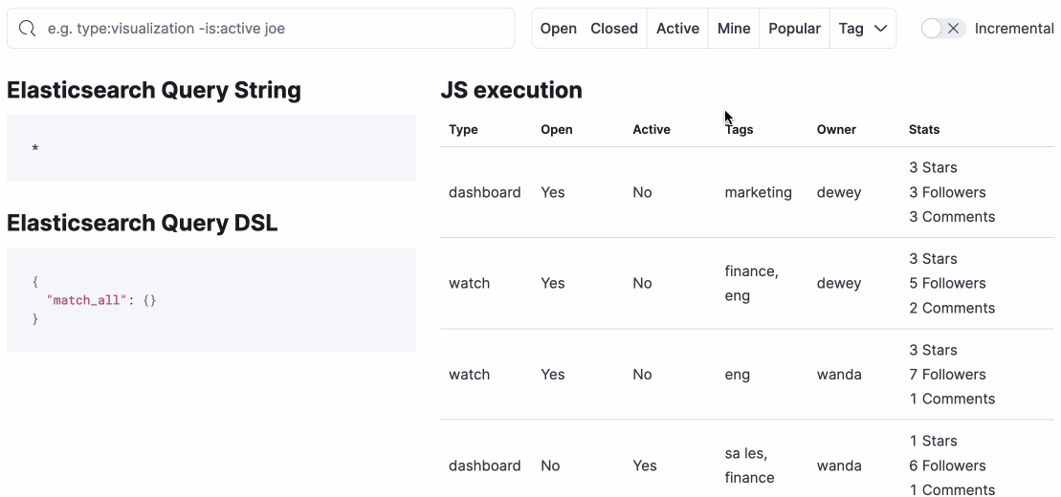Toggle the Active filter
Image resolution: width=1061 pixels, height=497 pixels.
tap(677, 29)
